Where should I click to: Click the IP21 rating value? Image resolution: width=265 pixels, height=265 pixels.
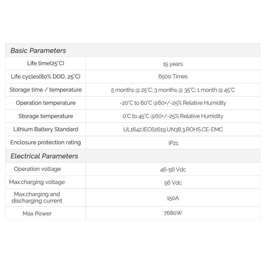pos(173,143)
